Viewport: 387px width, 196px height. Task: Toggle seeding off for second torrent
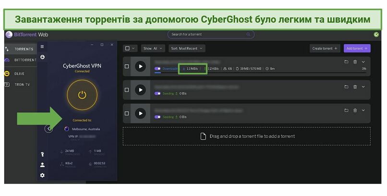click(157, 94)
